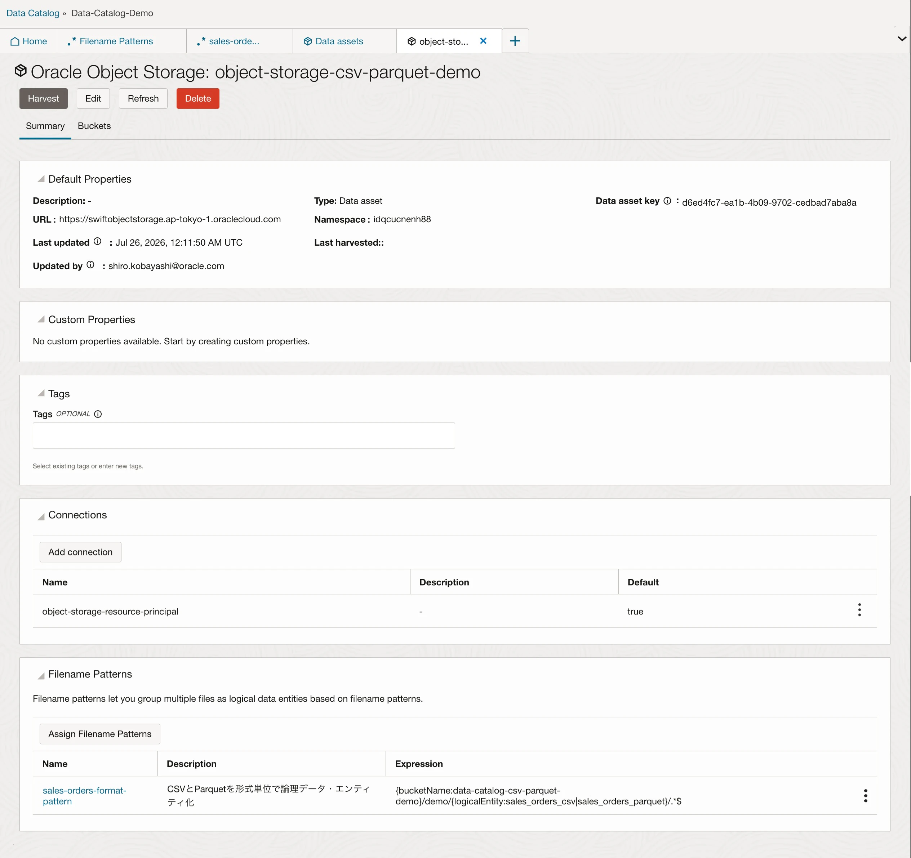
Task: Show info for Last updated
Action: point(97,241)
